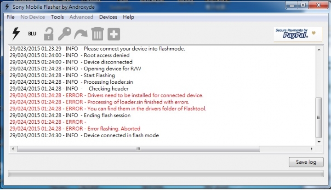Click the log vertical scrollbar up arrow

pyautogui.click(x=319, y=50)
